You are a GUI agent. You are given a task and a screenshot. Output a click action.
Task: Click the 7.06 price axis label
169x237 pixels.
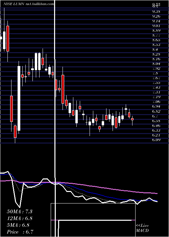pos(156,102)
